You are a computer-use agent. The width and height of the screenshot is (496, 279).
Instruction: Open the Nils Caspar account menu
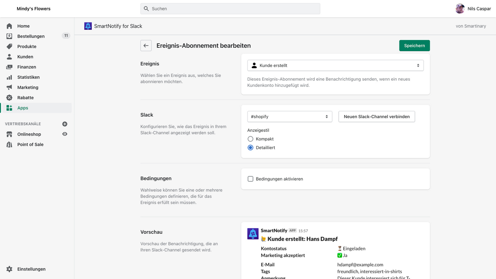tap(473, 9)
